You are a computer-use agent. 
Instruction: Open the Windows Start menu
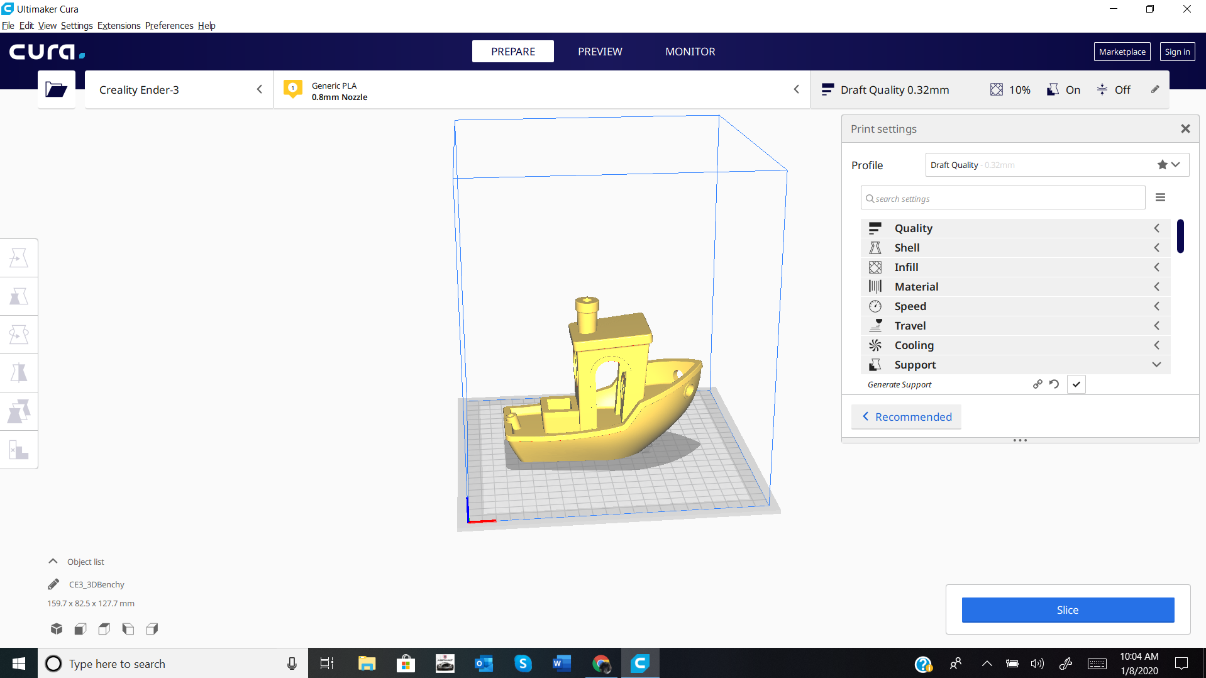pos(19,663)
